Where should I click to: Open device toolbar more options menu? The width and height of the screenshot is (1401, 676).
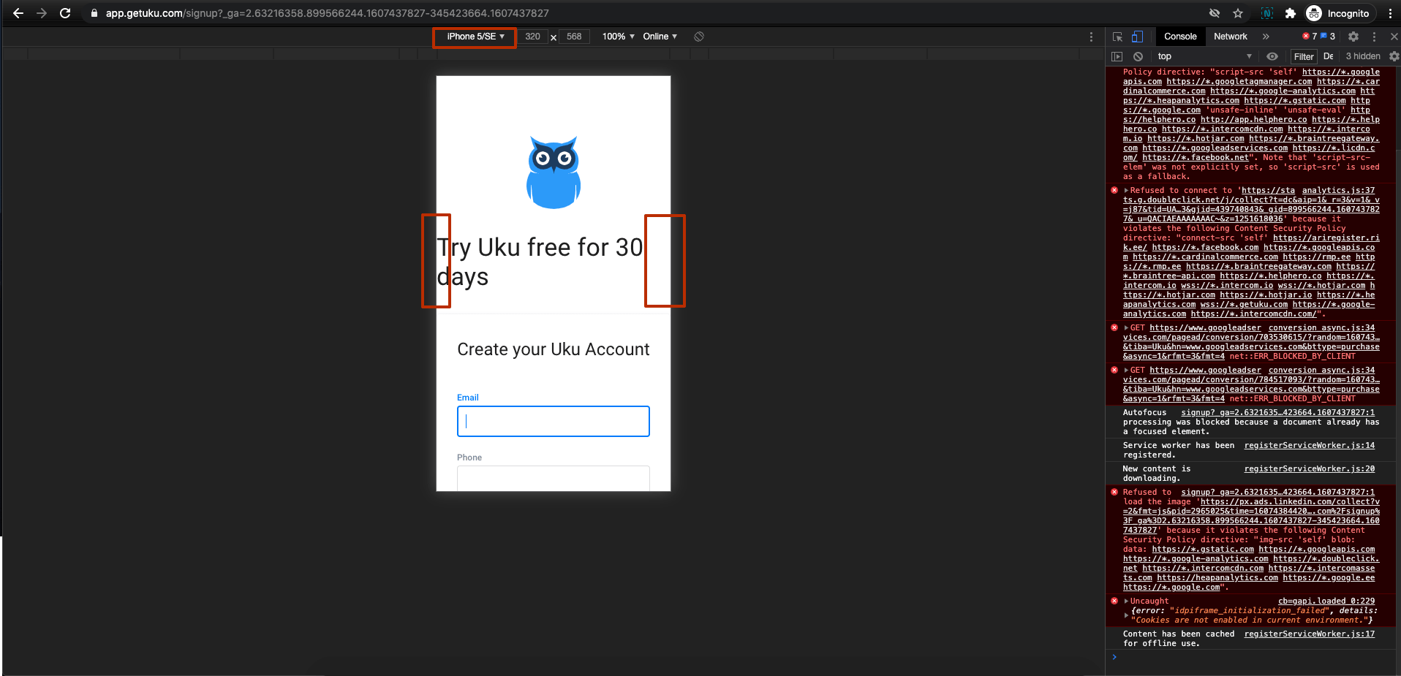(x=1092, y=37)
